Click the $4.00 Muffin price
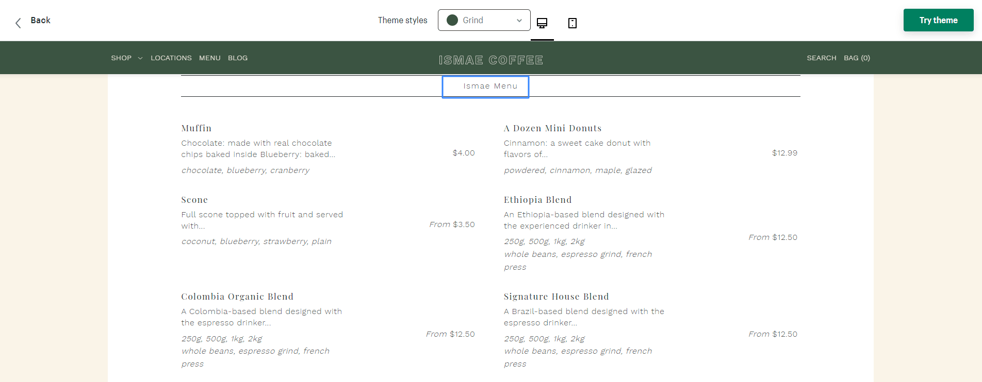This screenshot has width=982, height=382. [464, 153]
